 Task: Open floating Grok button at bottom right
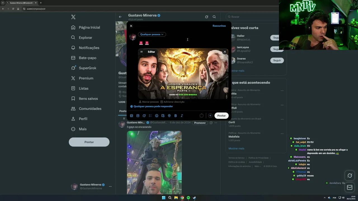point(350,176)
